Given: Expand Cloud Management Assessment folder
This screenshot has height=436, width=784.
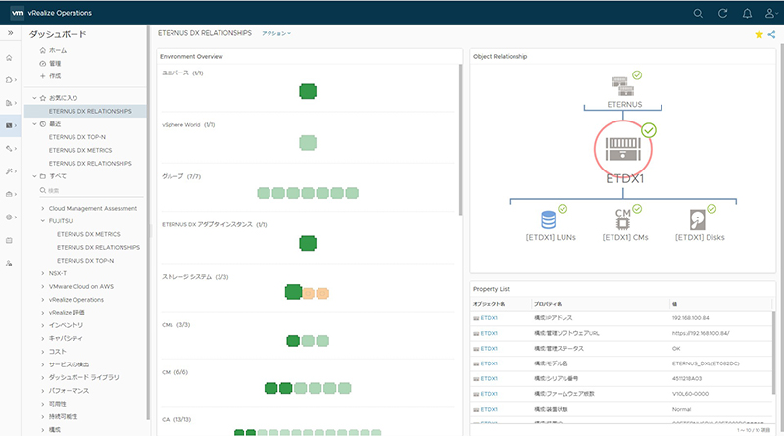Looking at the screenshot, I should [x=42, y=208].
